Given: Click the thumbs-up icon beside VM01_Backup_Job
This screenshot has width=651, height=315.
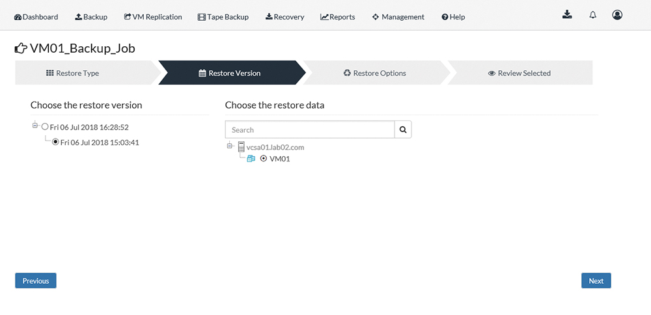Looking at the screenshot, I should [x=21, y=49].
